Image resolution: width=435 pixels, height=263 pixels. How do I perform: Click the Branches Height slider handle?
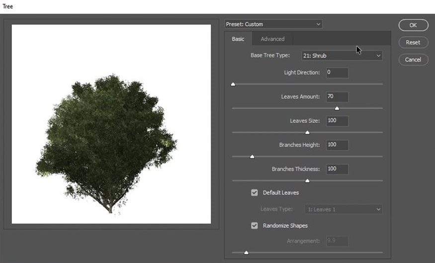coord(252,157)
